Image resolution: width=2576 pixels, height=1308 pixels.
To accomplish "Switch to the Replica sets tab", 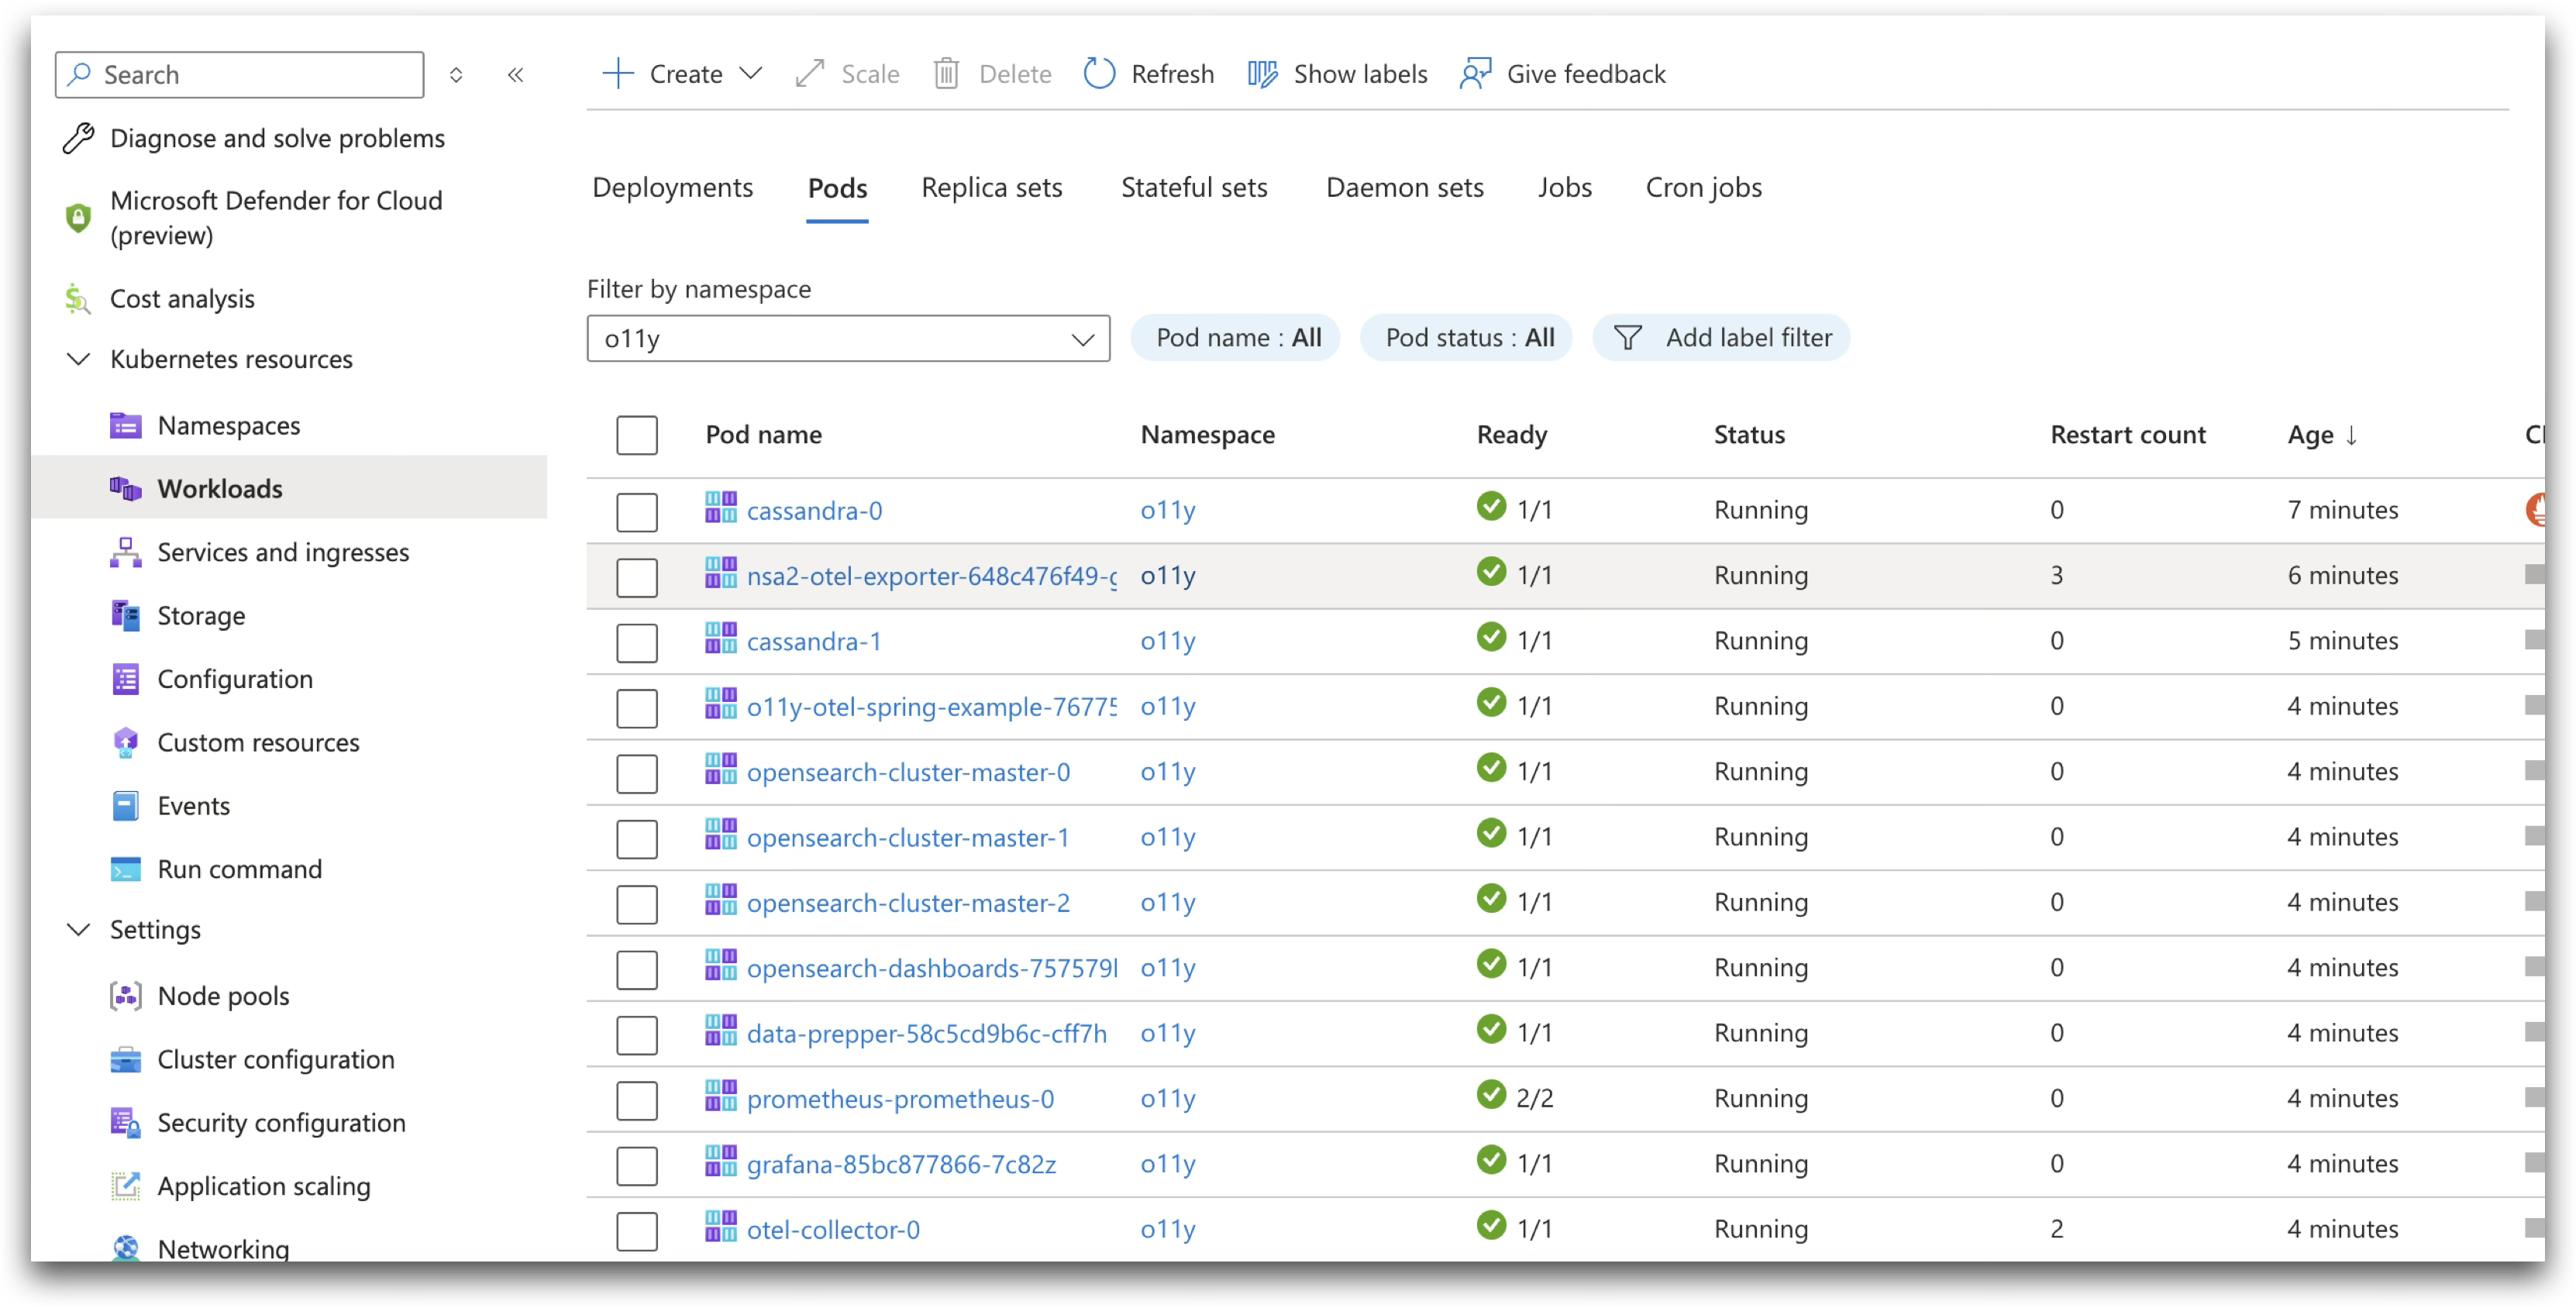I will coord(991,188).
